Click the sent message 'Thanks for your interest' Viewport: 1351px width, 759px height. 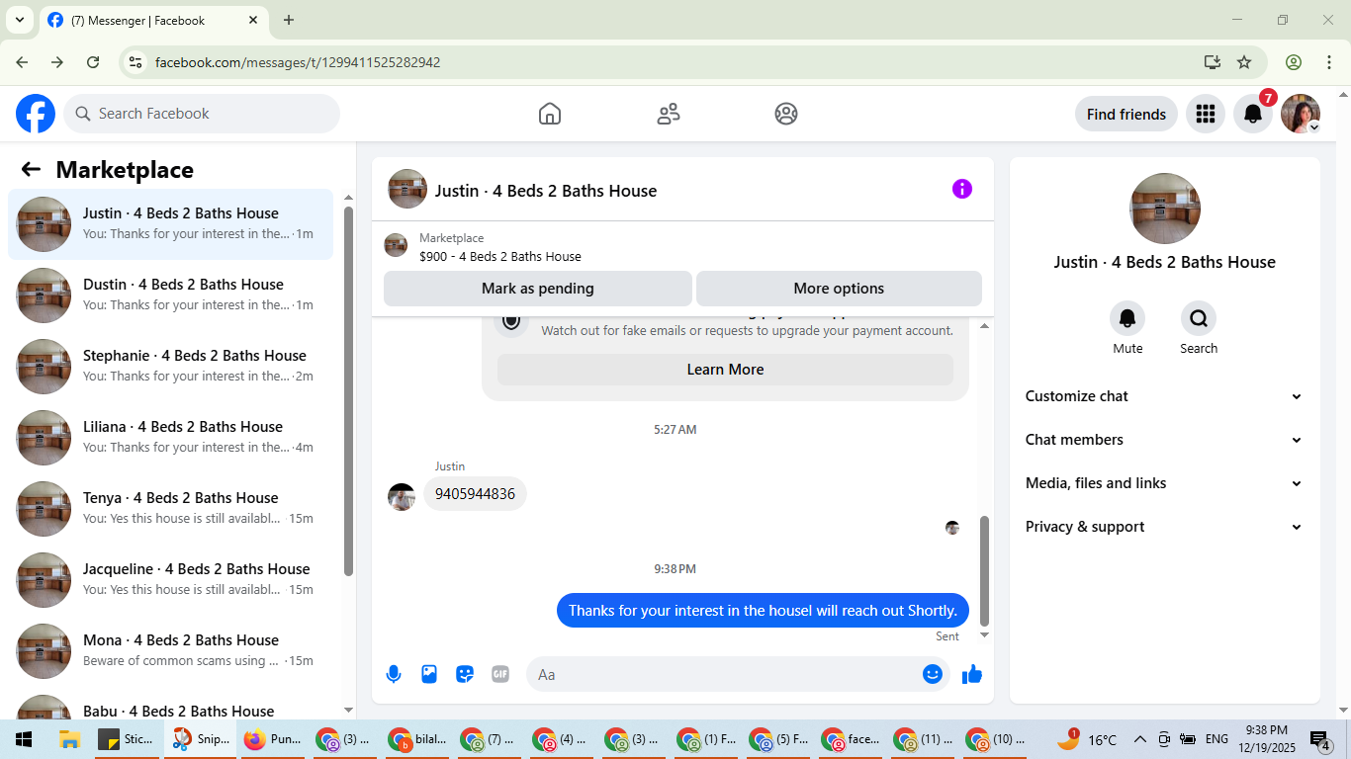pos(763,610)
